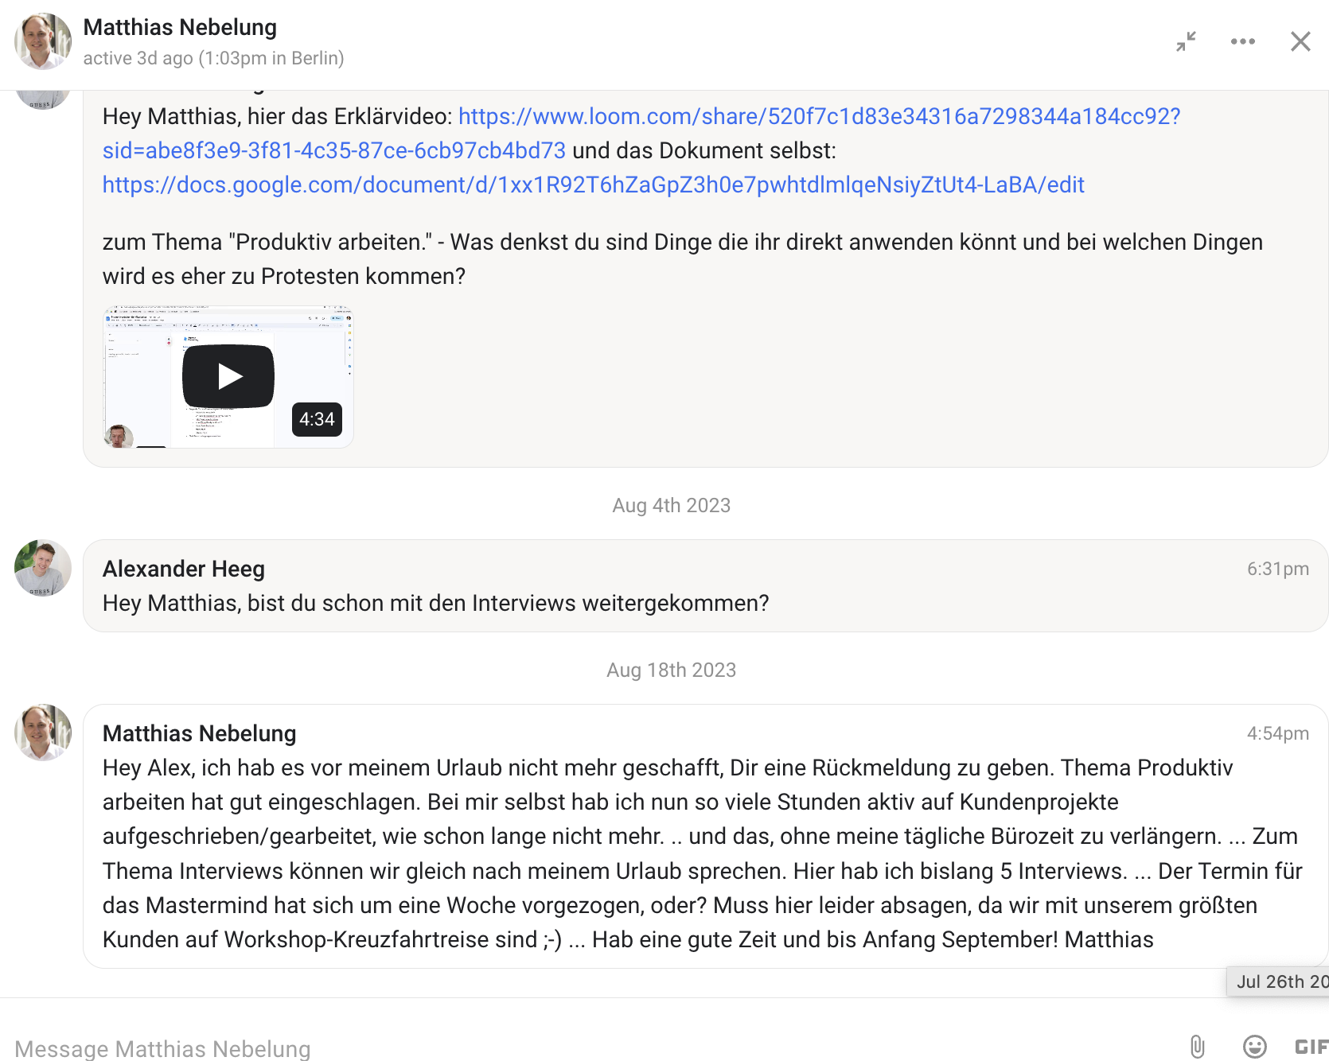
Task: Click the 'active 3d ago' status text
Action: tap(213, 58)
